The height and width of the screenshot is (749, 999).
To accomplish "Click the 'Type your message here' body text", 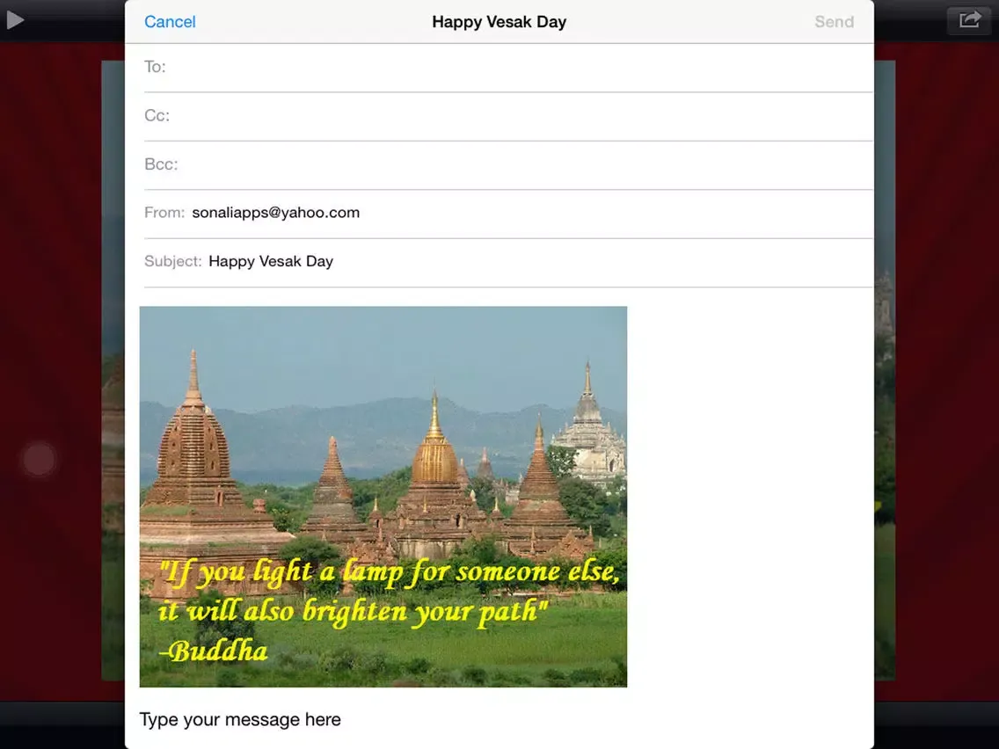I will click(x=240, y=720).
